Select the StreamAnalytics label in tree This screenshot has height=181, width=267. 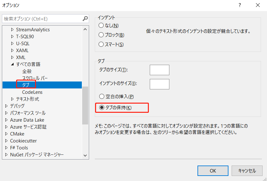pos(33,30)
